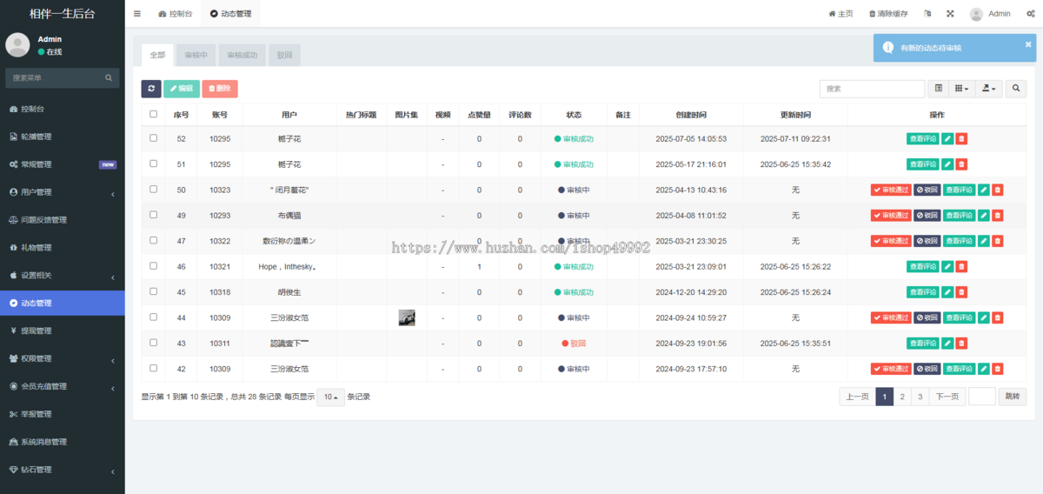Dismiss the new pending review notification

[1028, 43]
